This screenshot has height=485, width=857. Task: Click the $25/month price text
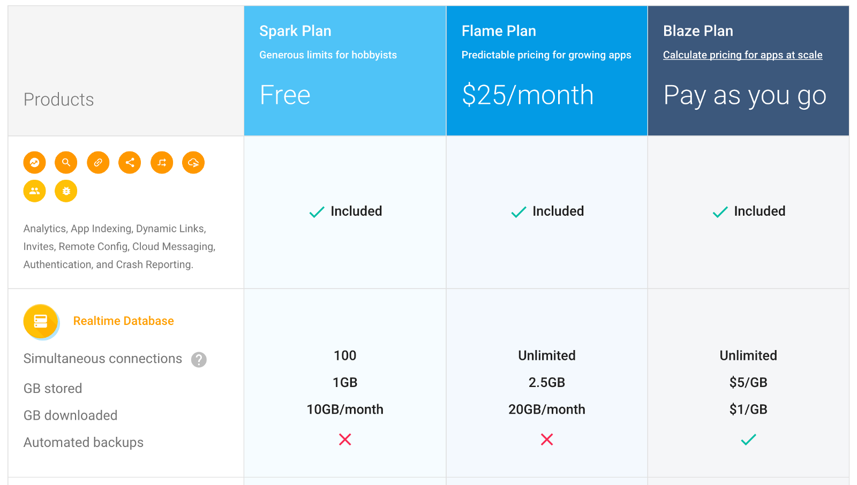[528, 95]
